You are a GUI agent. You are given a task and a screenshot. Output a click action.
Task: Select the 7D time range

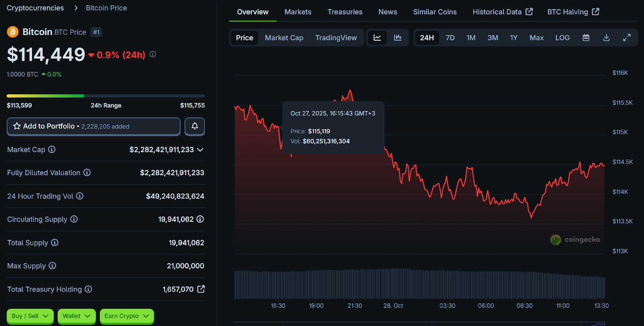click(450, 37)
